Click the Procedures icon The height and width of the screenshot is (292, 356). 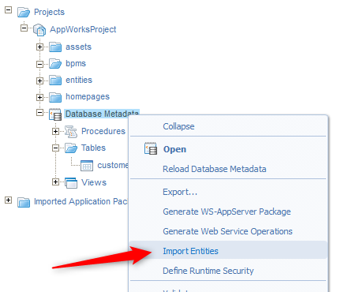[x=71, y=131]
